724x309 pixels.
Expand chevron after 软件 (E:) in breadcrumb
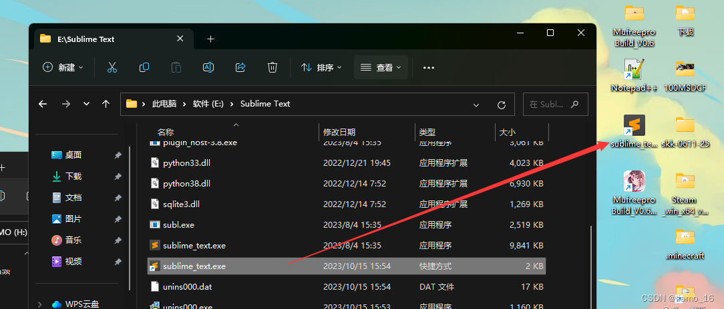point(232,104)
